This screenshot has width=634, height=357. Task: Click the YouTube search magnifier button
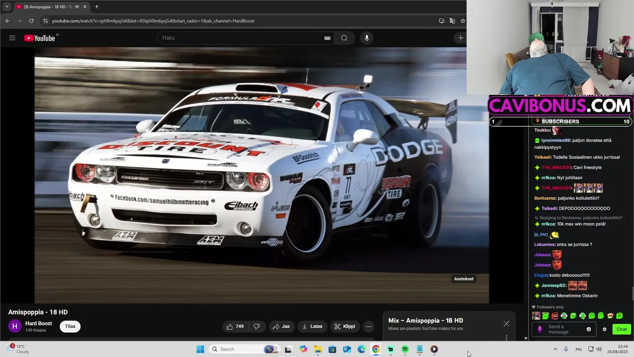344,38
